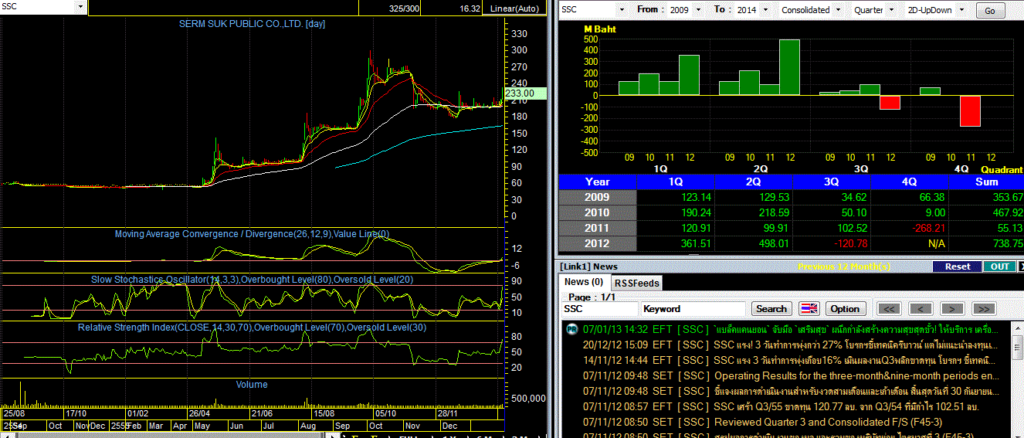
Task: Click the Reset button in the News header
Action: tap(957, 267)
